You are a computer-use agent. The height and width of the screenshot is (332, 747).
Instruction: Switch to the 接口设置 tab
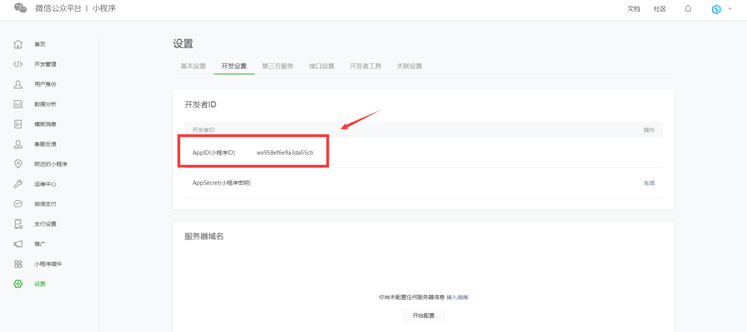tap(322, 66)
